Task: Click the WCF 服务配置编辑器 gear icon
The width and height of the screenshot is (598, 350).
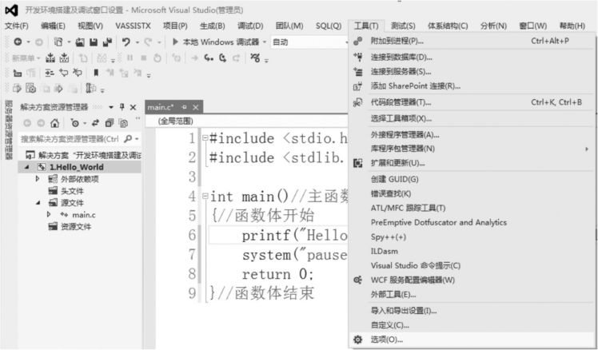Action: click(x=357, y=280)
